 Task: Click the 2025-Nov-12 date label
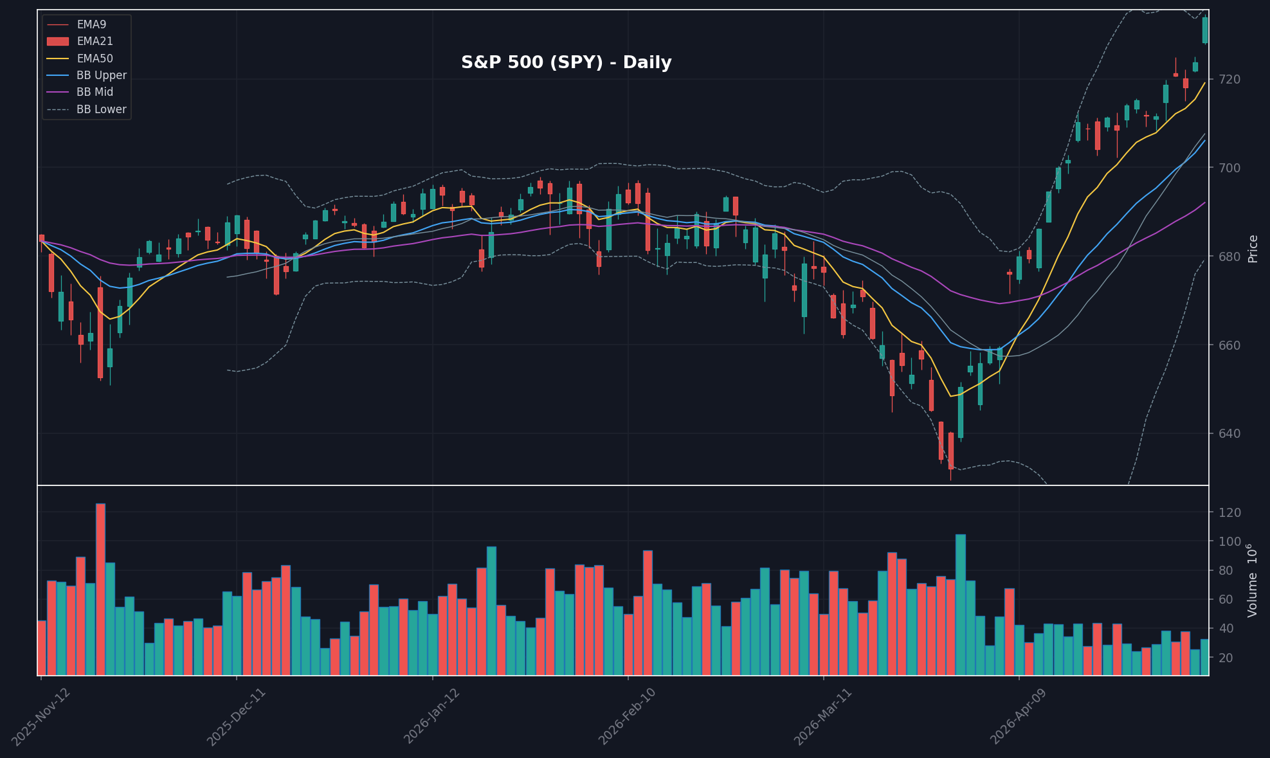click(x=41, y=716)
